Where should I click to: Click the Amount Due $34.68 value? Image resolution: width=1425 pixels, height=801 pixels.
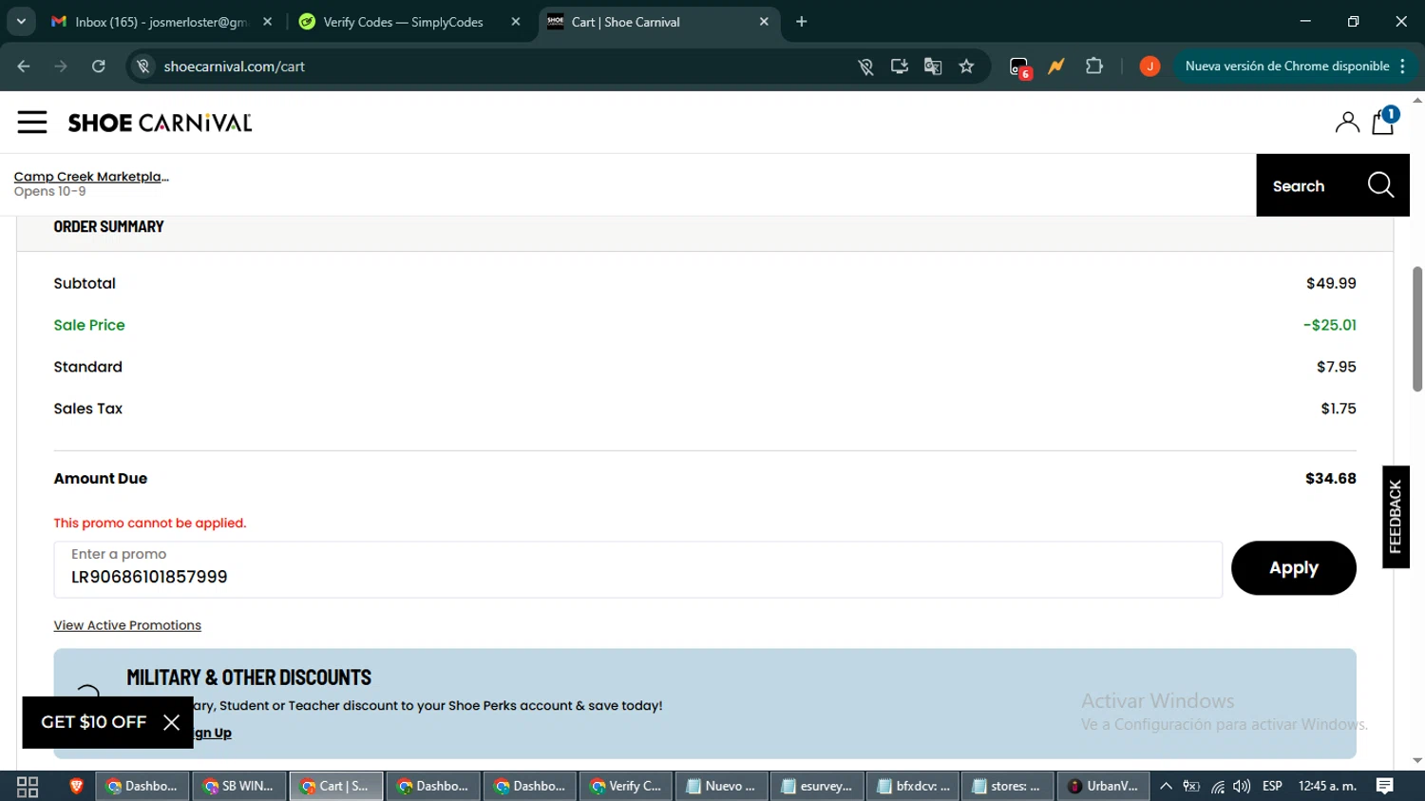point(1330,478)
